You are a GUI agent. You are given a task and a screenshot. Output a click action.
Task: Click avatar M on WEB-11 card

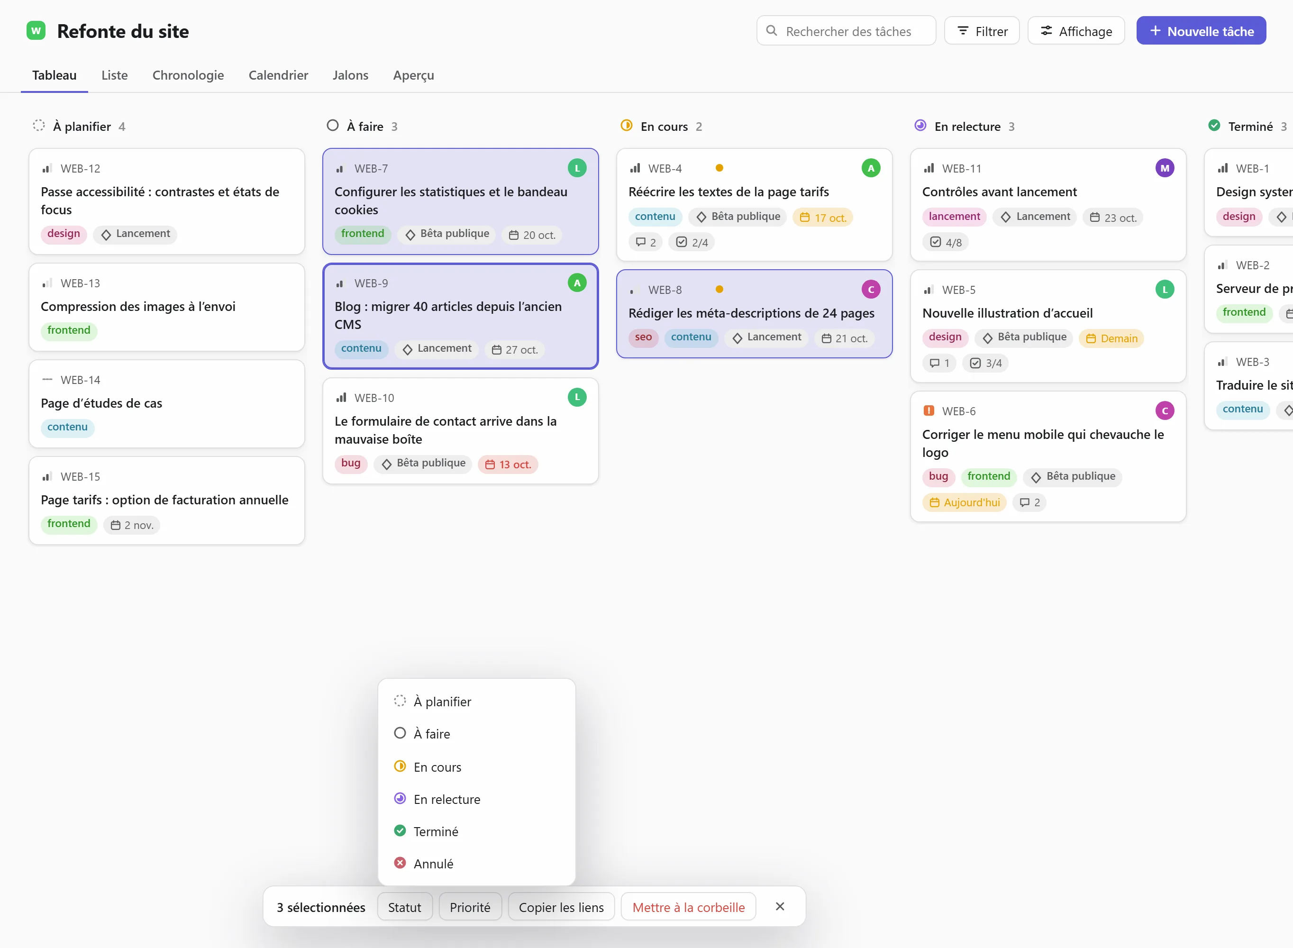pos(1164,168)
